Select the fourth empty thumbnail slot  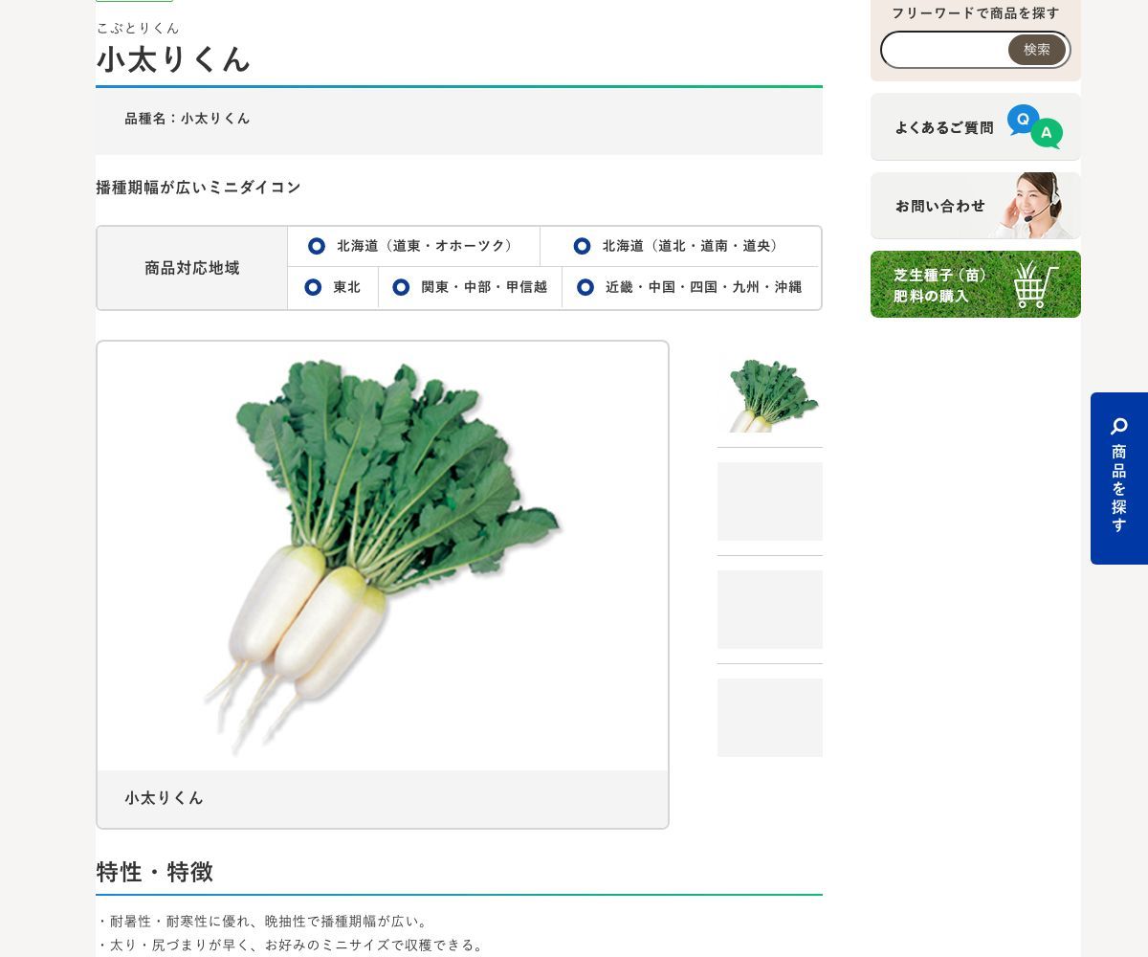click(770, 718)
